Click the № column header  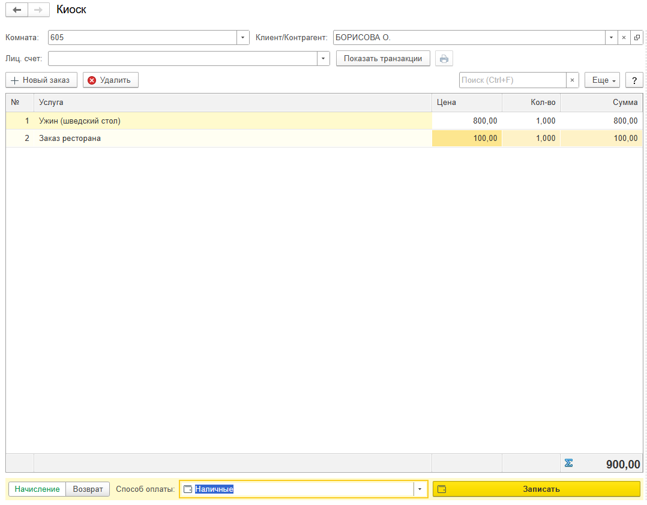point(20,102)
